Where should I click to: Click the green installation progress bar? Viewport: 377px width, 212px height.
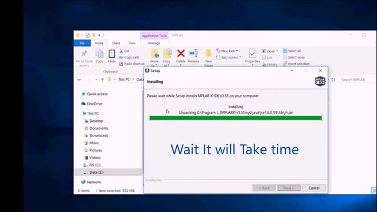coord(236,118)
